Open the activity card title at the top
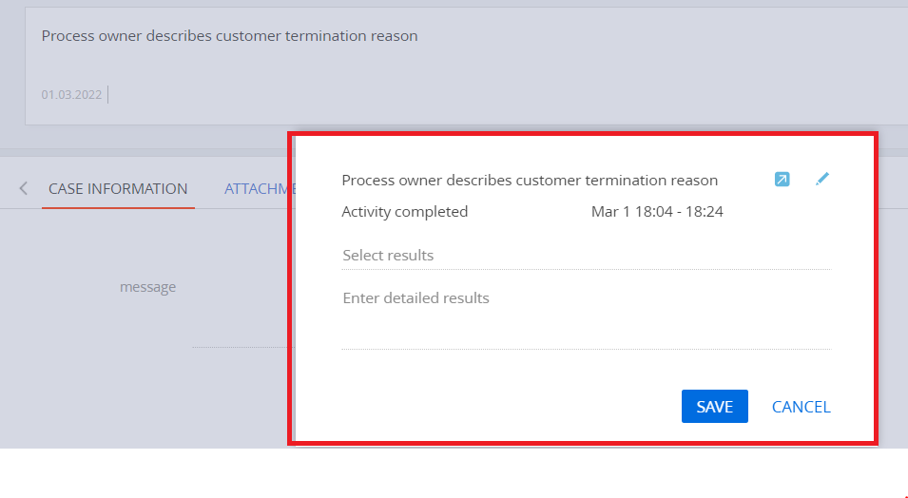This screenshot has width=908, height=498. click(x=229, y=36)
